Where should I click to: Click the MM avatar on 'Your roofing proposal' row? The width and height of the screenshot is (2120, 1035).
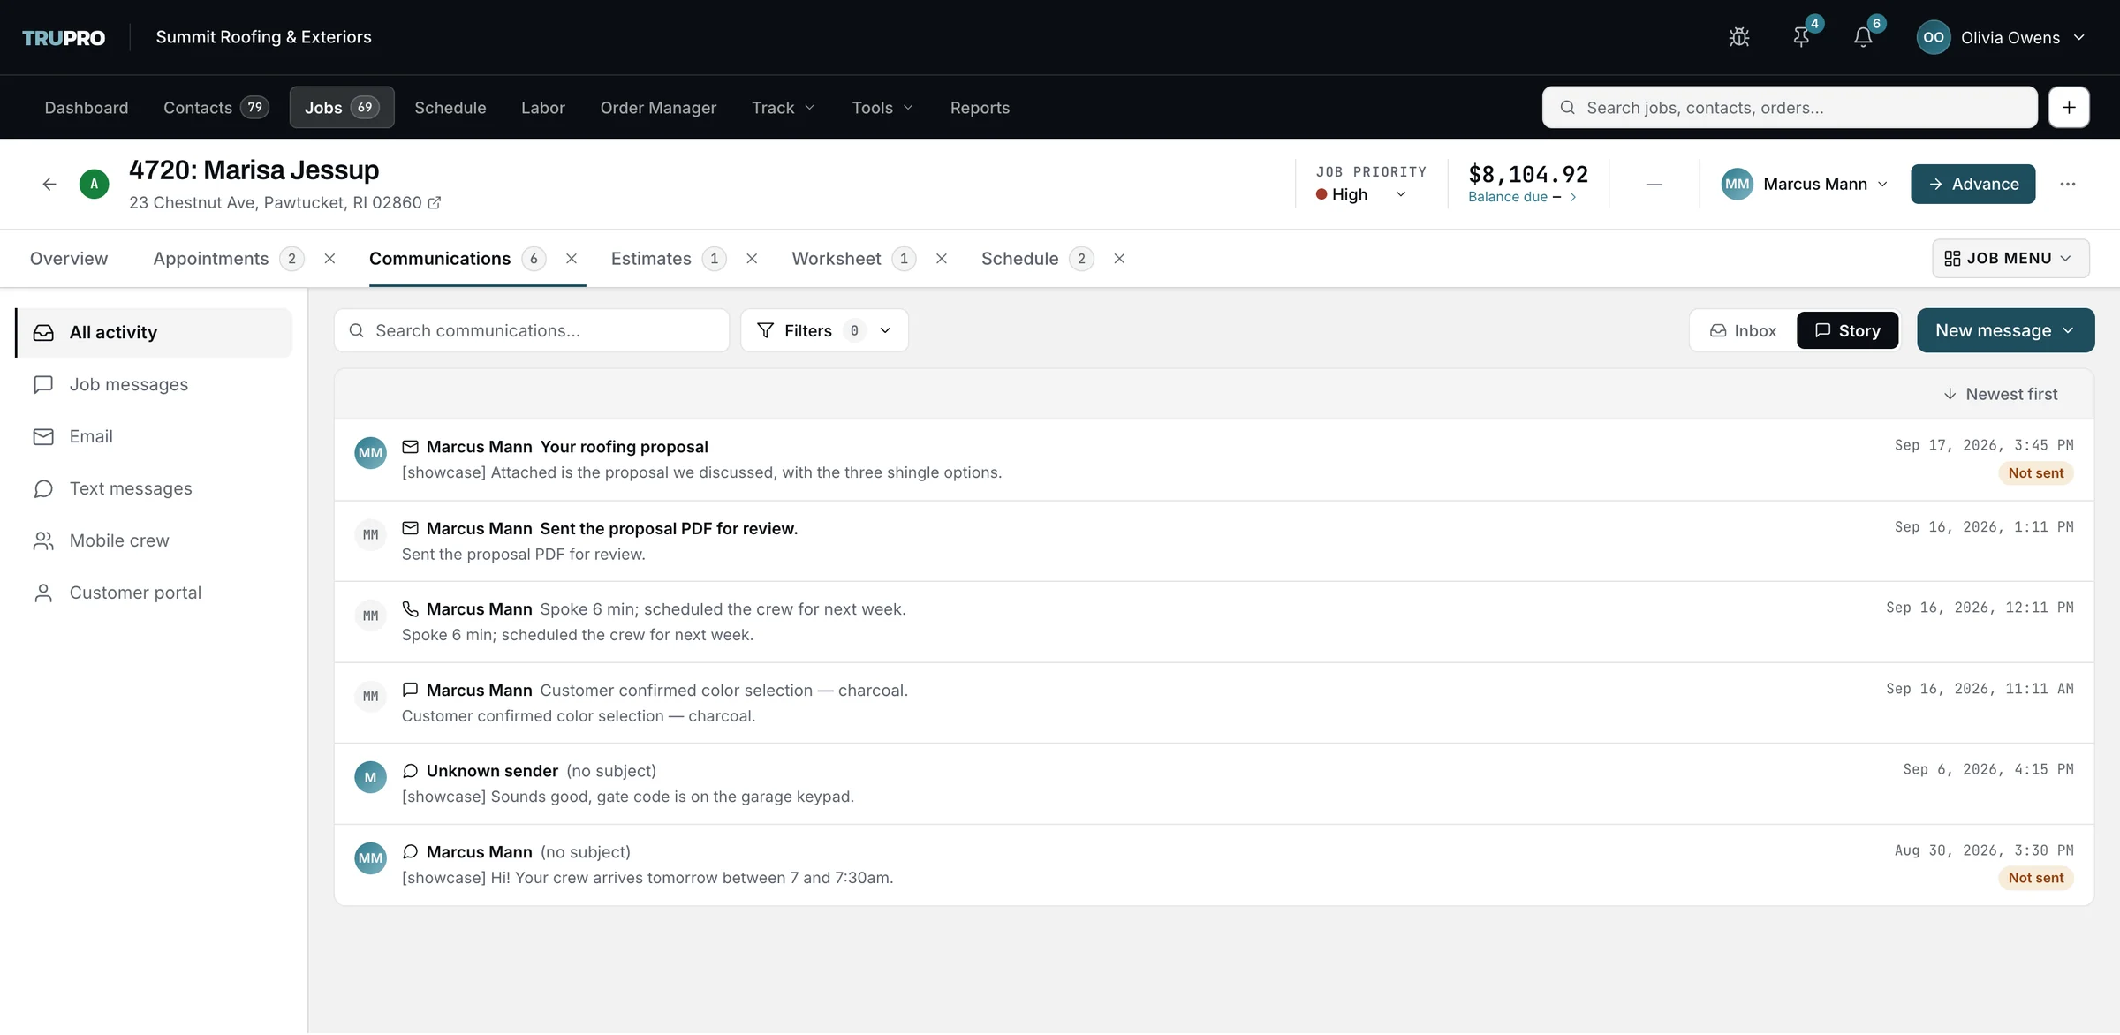[370, 453]
